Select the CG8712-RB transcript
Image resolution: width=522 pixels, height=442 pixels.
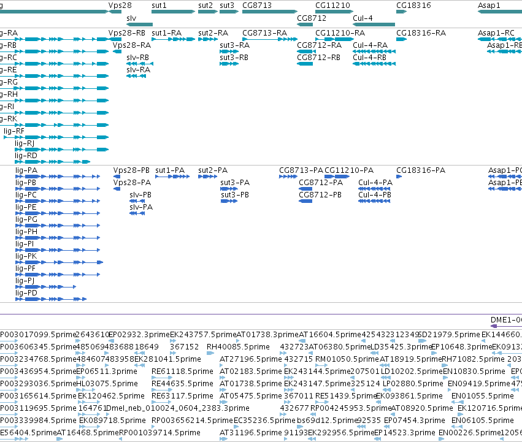coord(305,64)
